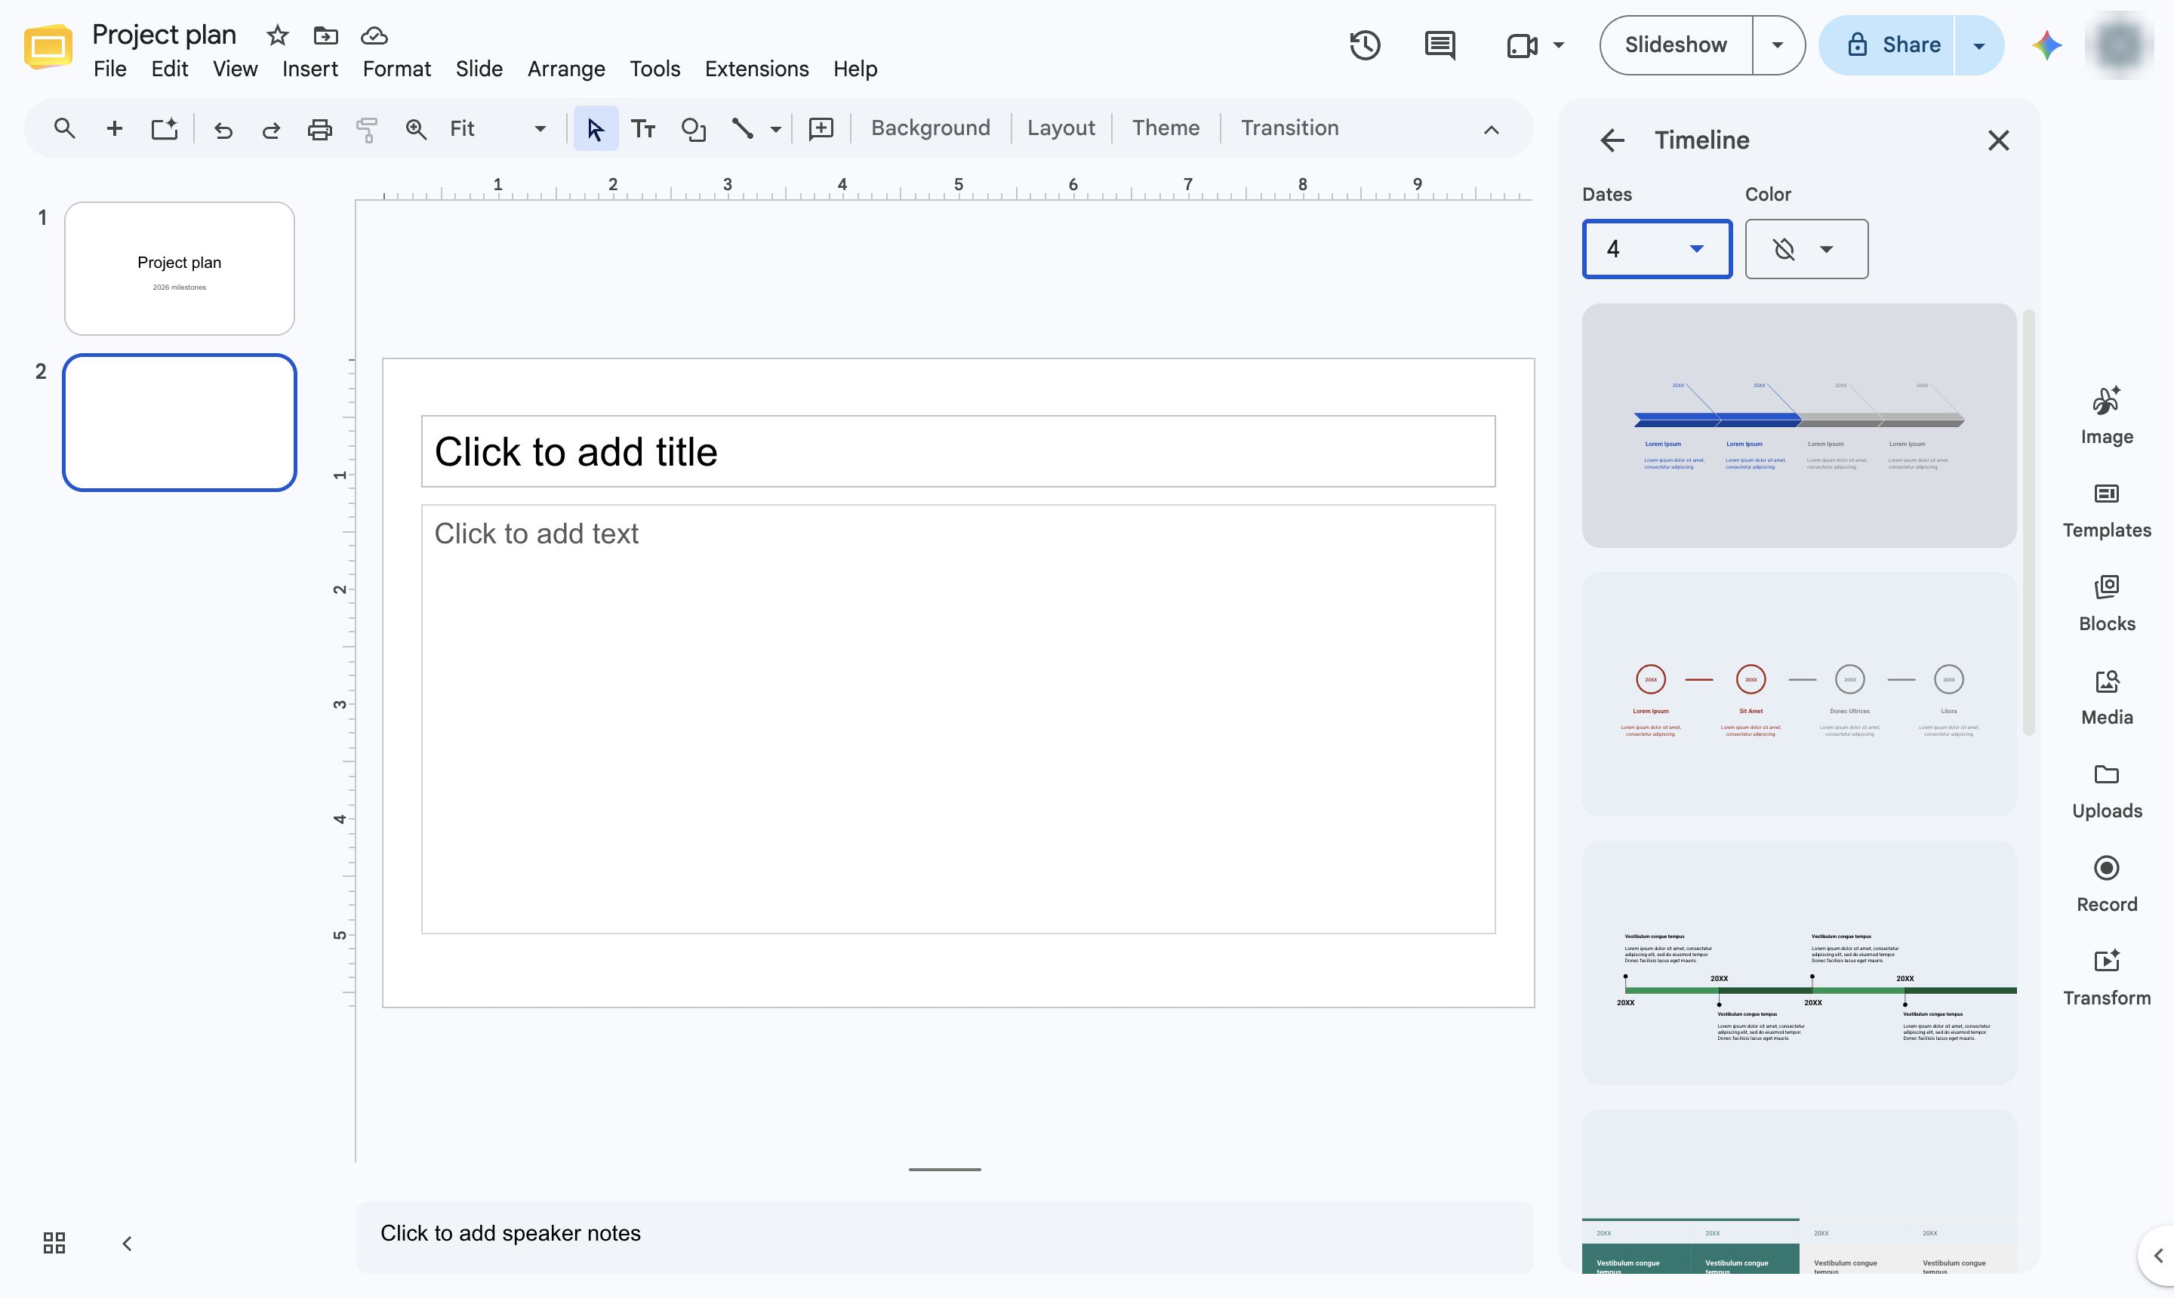
Task: Switch to grid view
Action: click(x=54, y=1242)
